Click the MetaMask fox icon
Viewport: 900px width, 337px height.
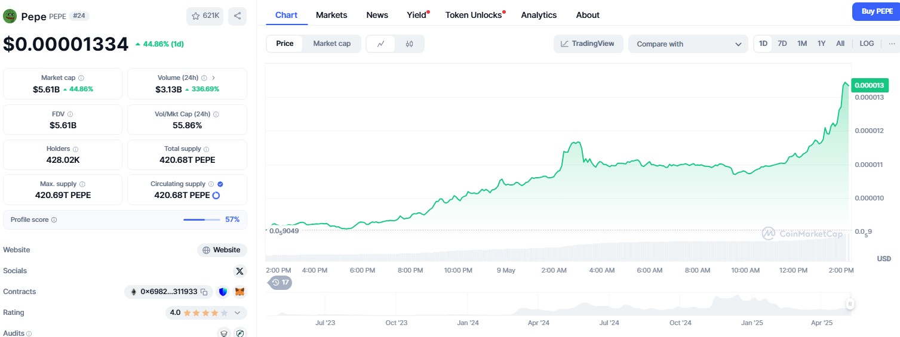coord(239,292)
